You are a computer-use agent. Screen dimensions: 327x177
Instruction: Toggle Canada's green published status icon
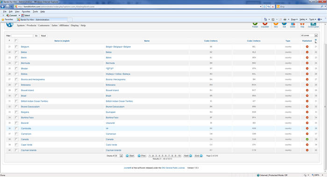[307, 139]
